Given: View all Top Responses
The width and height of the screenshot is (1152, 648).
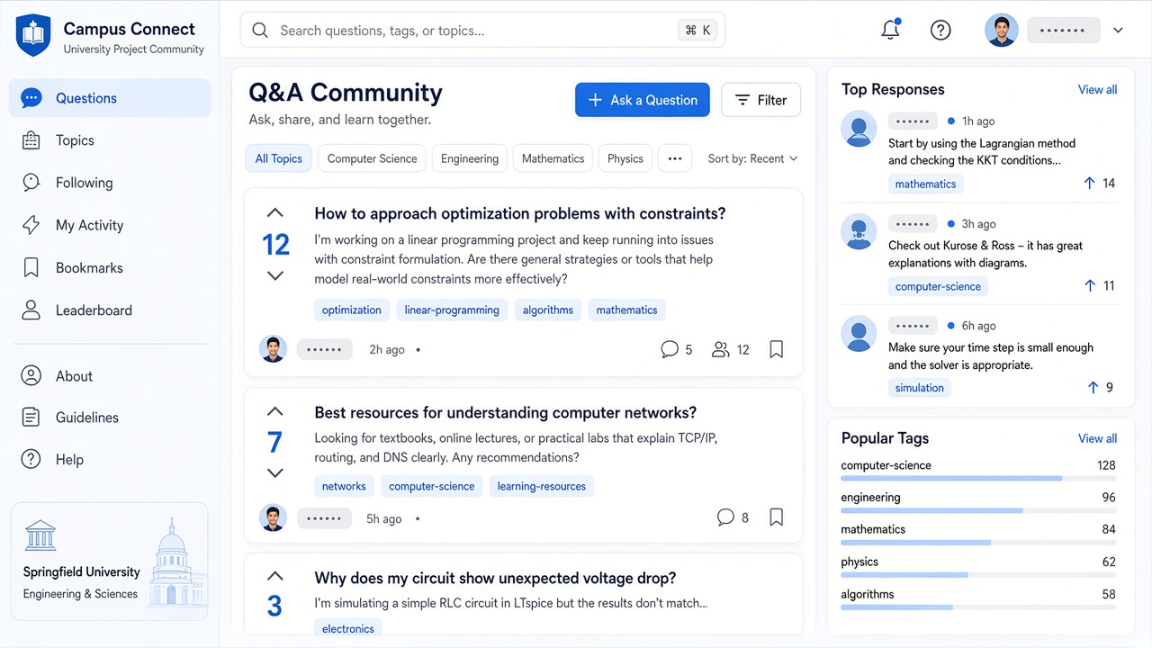Looking at the screenshot, I should pyautogui.click(x=1097, y=89).
